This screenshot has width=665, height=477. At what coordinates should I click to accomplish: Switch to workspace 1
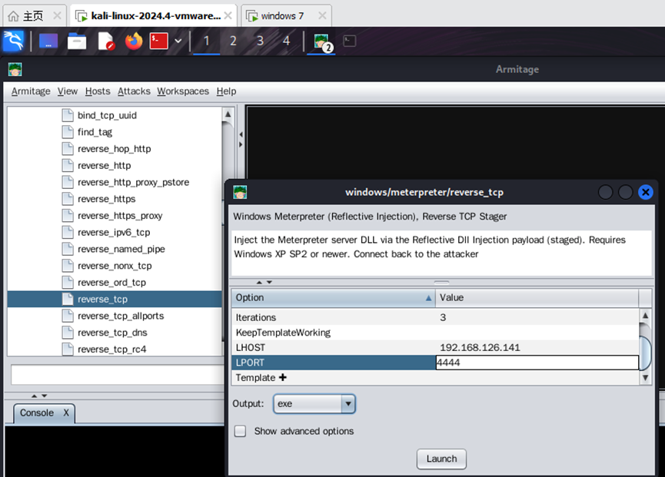click(207, 41)
